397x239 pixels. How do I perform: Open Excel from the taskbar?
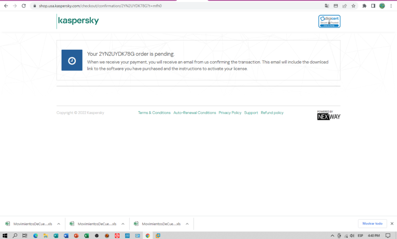pyautogui.click(x=86, y=235)
